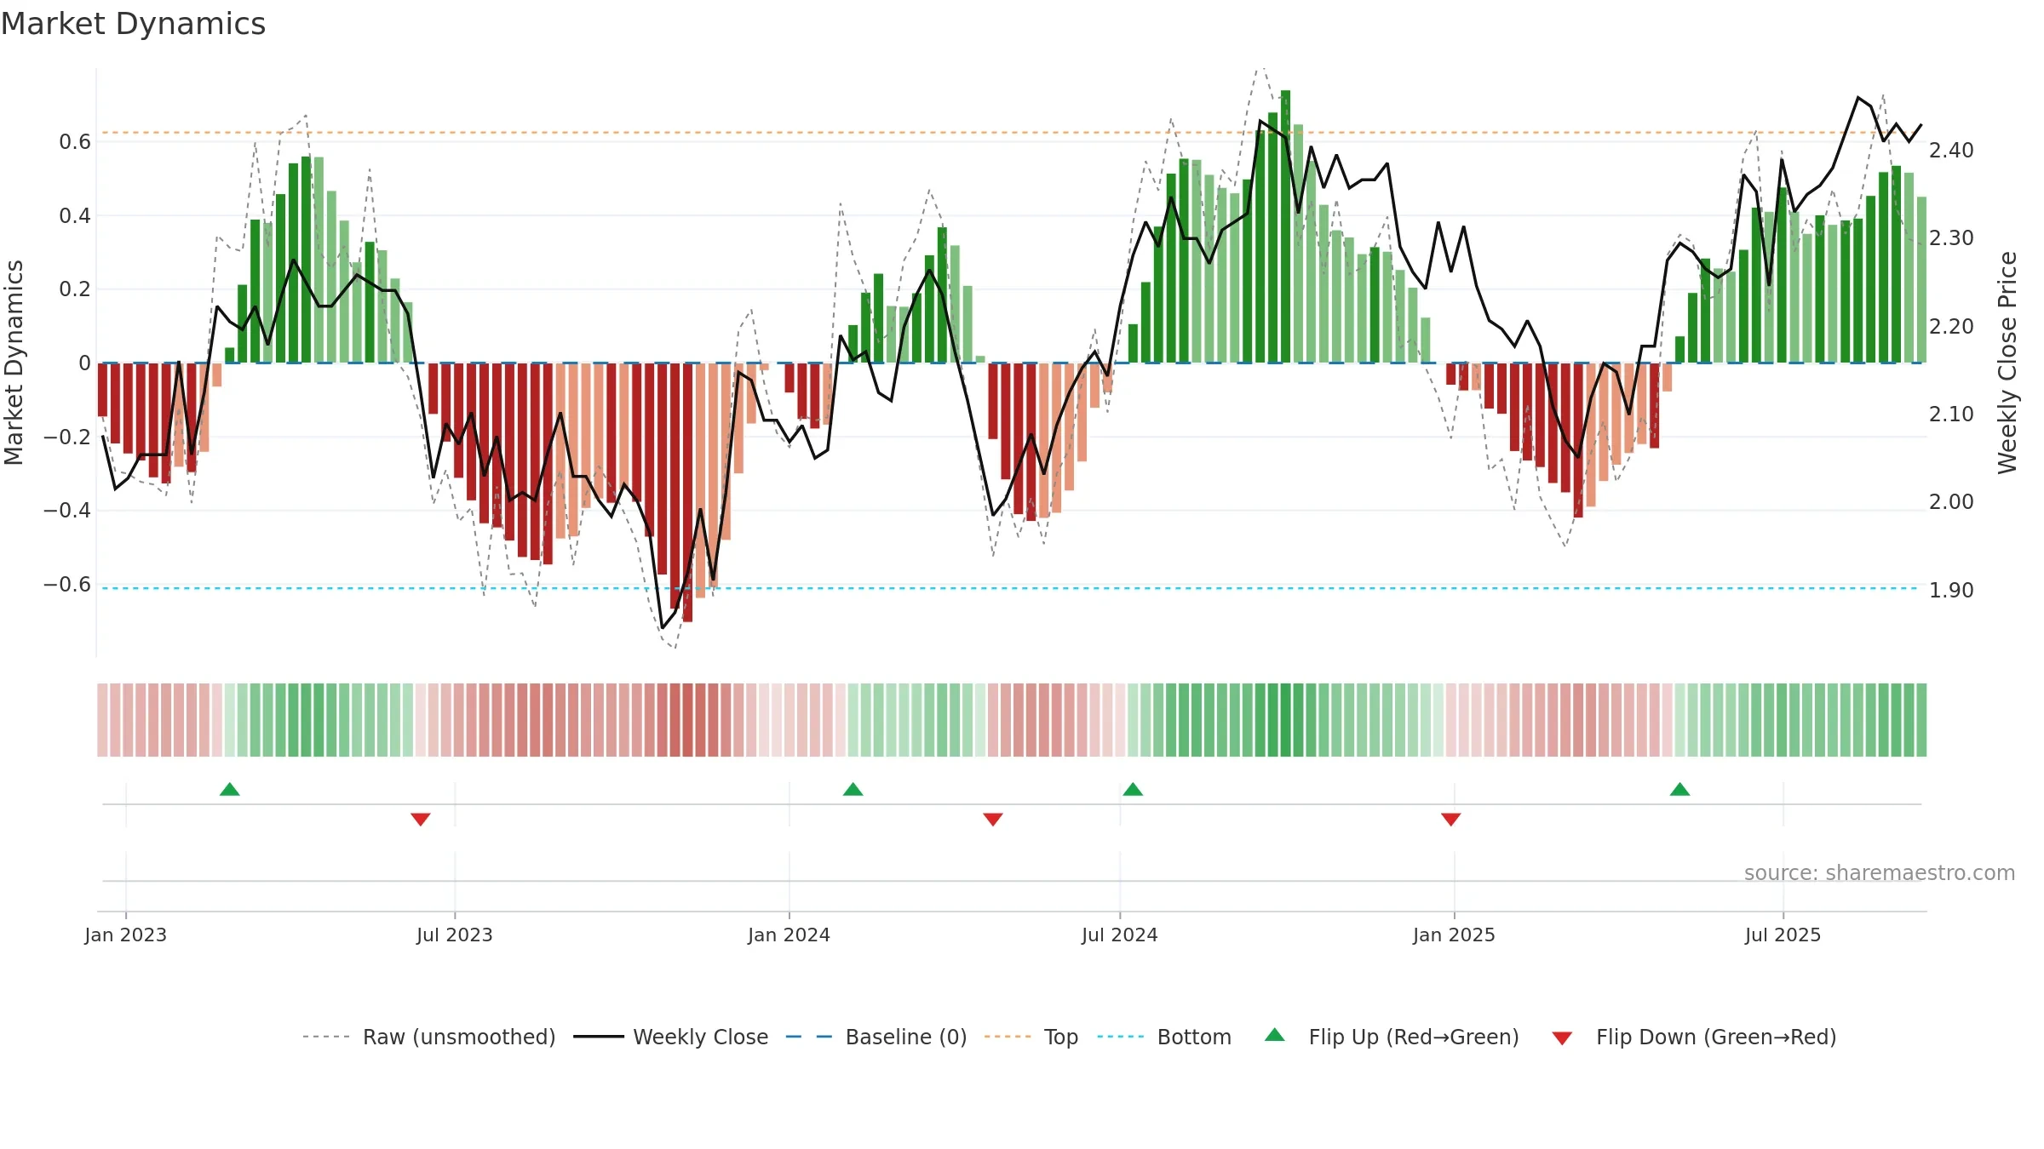
Task: Click the right-axis price 2.40
Action: pyautogui.click(x=1951, y=151)
